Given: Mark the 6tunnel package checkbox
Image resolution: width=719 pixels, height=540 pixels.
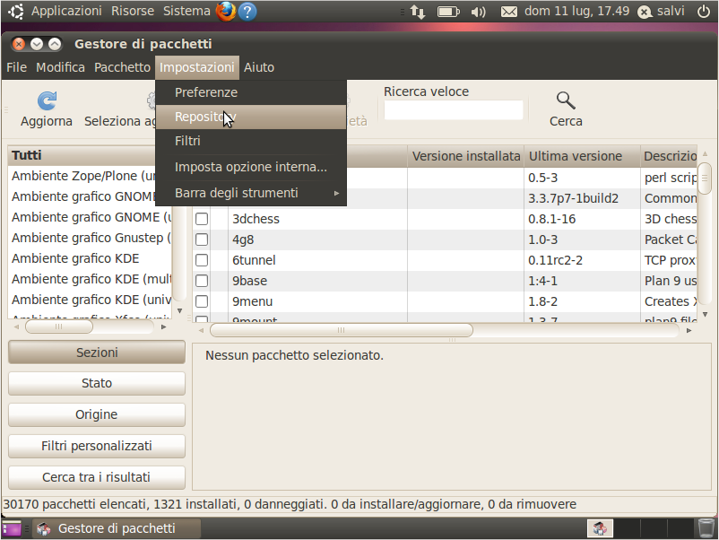Looking at the screenshot, I should [202, 260].
